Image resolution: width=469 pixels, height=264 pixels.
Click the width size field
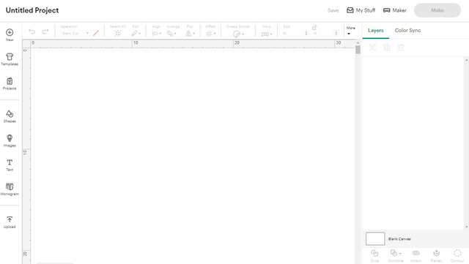coord(296,33)
